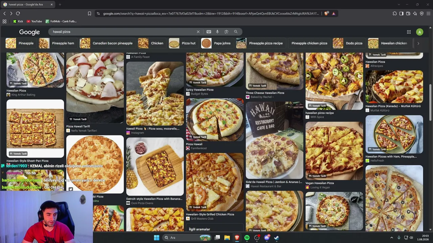Open the browser hamburger menu
This screenshot has height=243, width=433.
point(428,13)
